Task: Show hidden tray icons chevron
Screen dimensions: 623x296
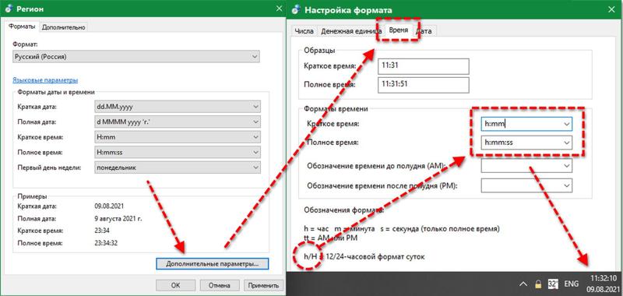Action: [x=523, y=284]
